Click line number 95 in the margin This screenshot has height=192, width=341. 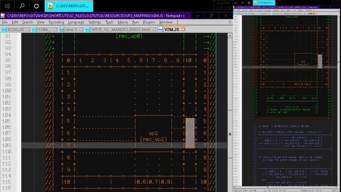click(x=7, y=60)
